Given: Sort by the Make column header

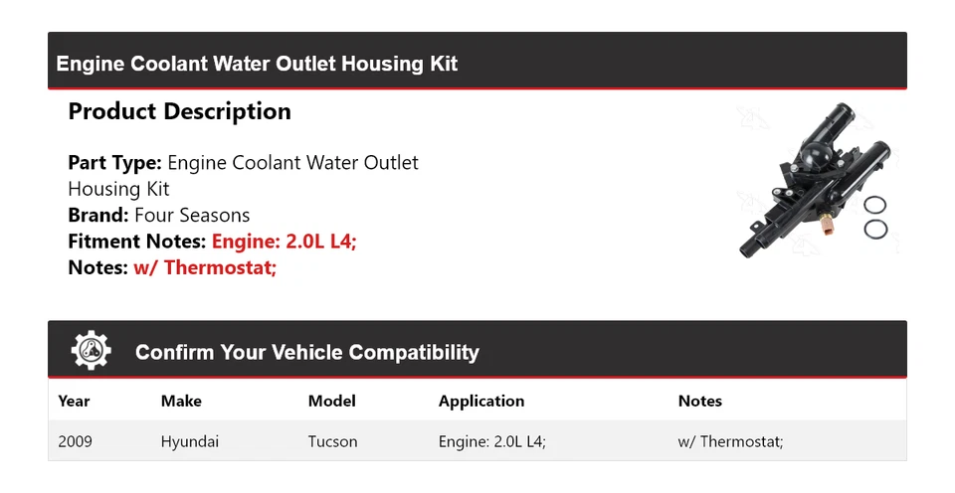Looking at the screenshot, I should [181, 402].
